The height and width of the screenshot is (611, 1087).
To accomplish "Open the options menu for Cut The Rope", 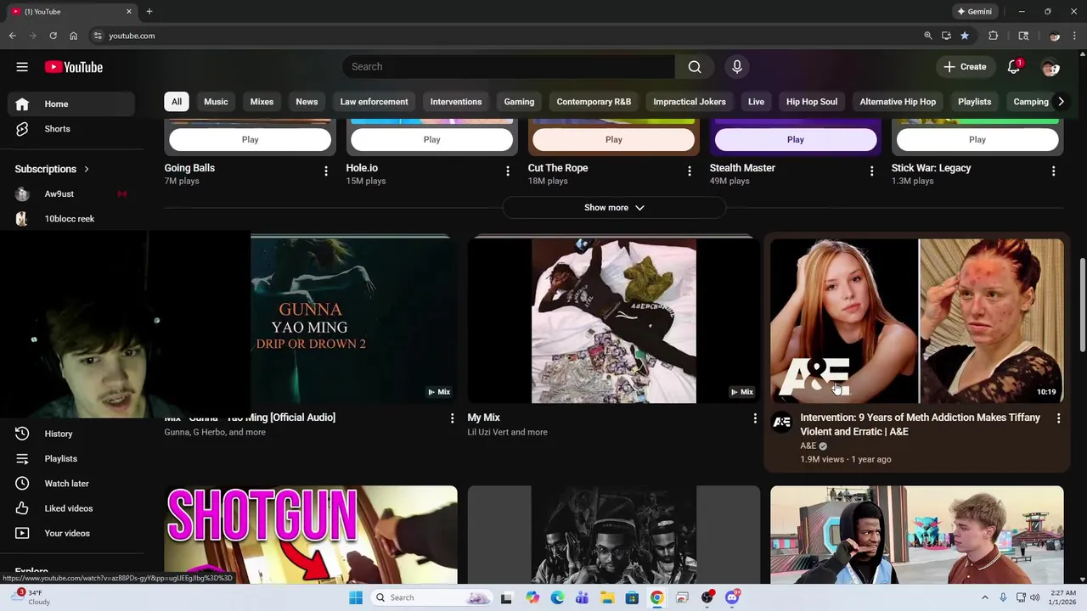I will (x=690, y=171).
